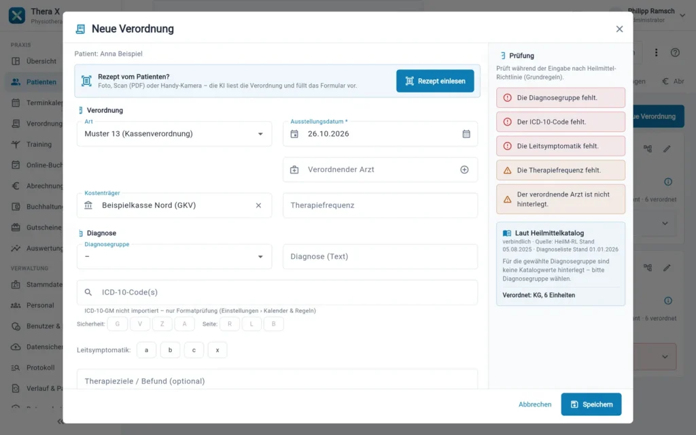The image size is (696, 435).
Task: Click the Therapiefrequenz fehlt warning icon
Action: tap(507, 170)
